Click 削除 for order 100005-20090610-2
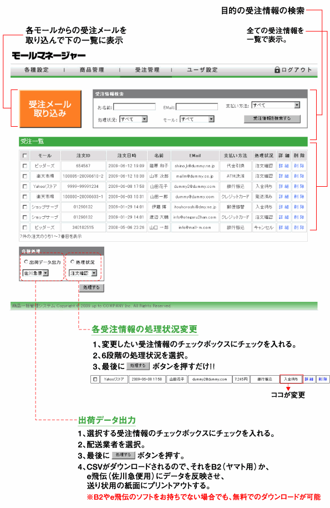Viewport: 330px width, 508px height. point(299,176)
